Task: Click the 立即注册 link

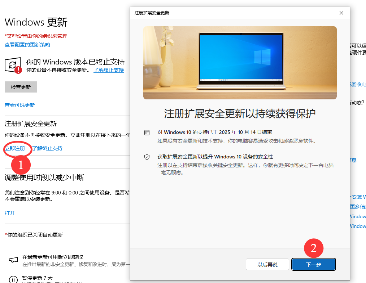Action: pos(15,148)
